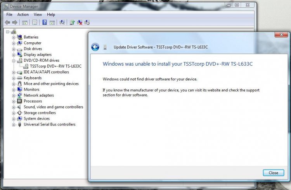Select the System devices label
The width and height of the screenshot is (291, 190).
36,119
